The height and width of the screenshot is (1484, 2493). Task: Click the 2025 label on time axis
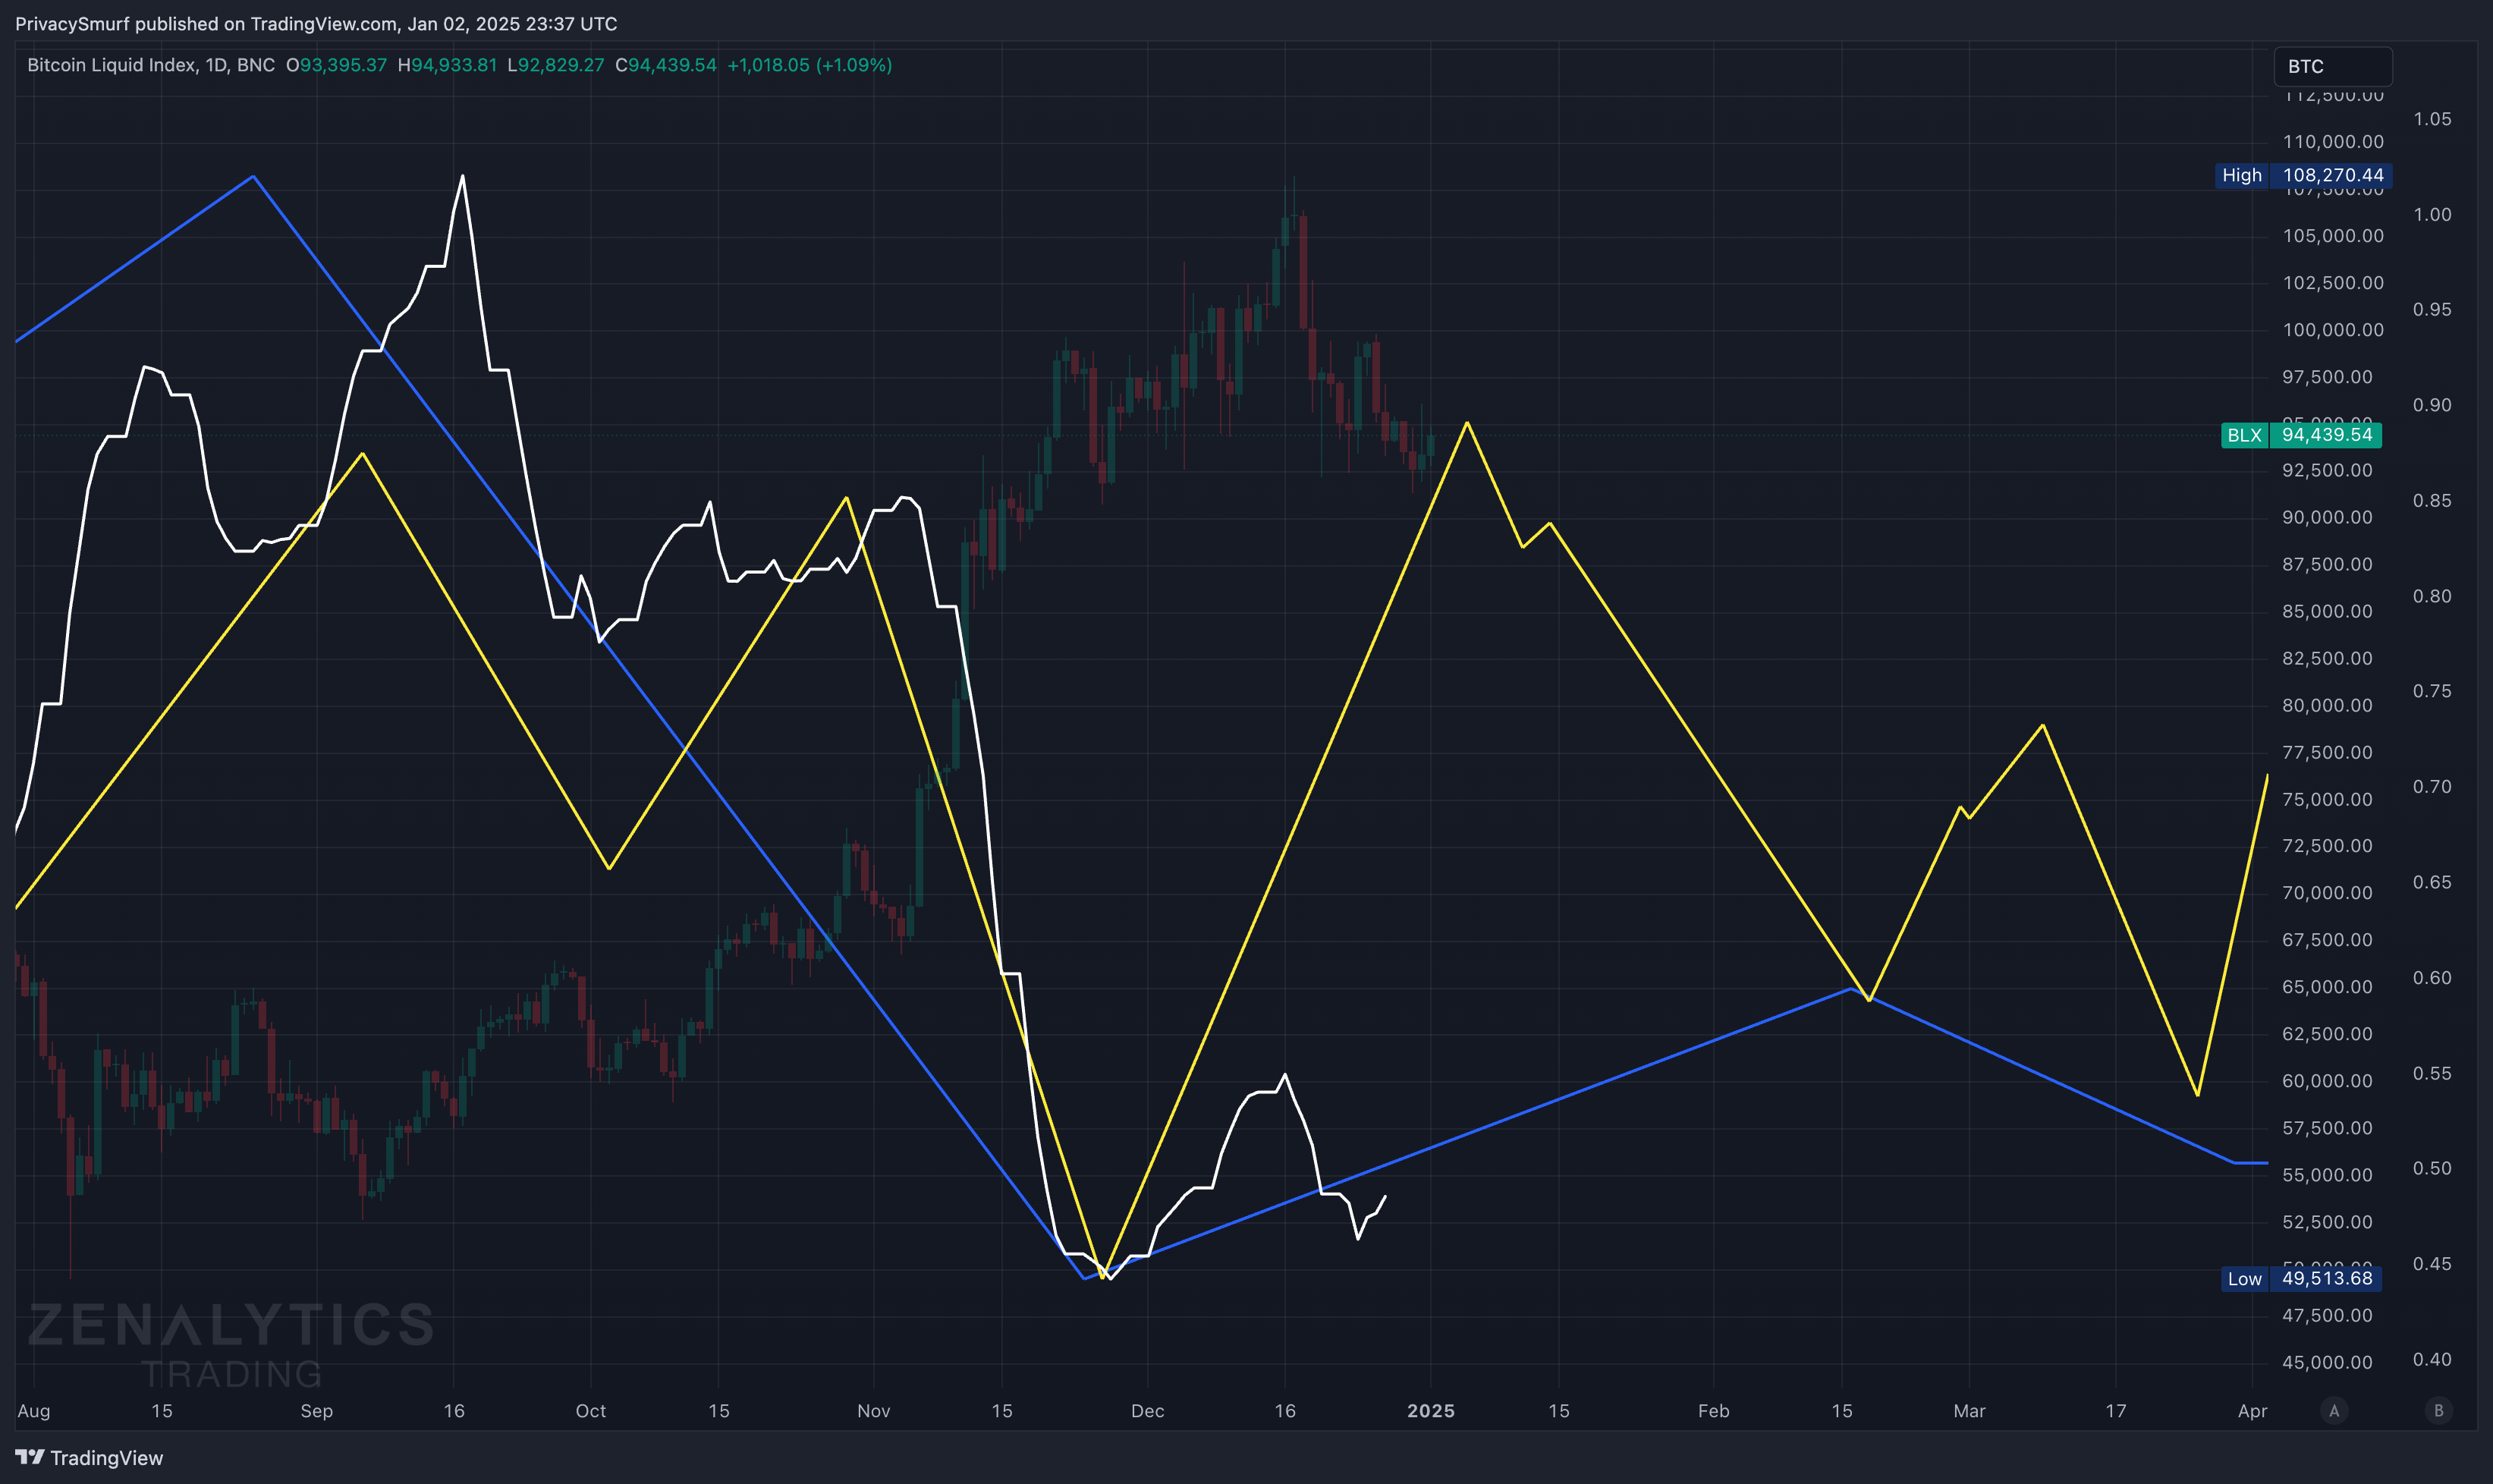[x=1430, y=1411]
